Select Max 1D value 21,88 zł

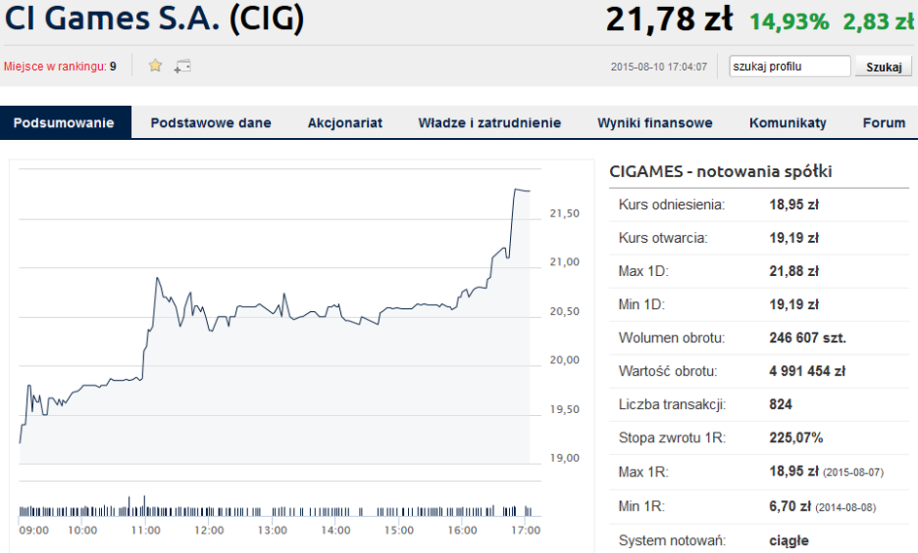[x=794, y=271]
